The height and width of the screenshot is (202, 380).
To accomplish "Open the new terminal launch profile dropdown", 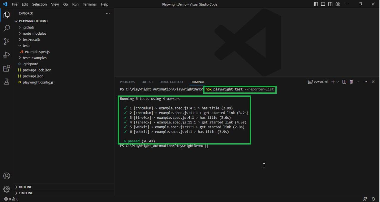I will tap(338, 82).
